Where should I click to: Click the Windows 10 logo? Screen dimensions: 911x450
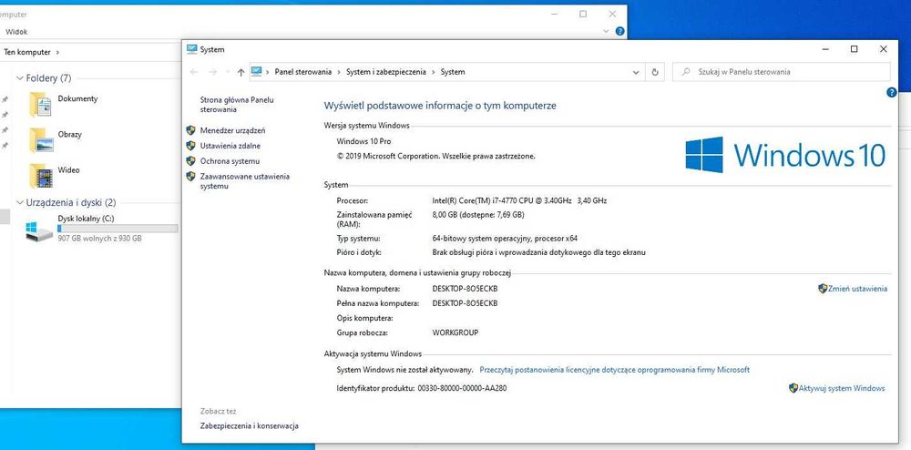tap(785, 155)
